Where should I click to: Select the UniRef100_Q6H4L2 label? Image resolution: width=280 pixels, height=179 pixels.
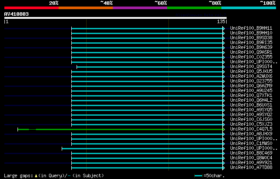[x=251, y=100]
